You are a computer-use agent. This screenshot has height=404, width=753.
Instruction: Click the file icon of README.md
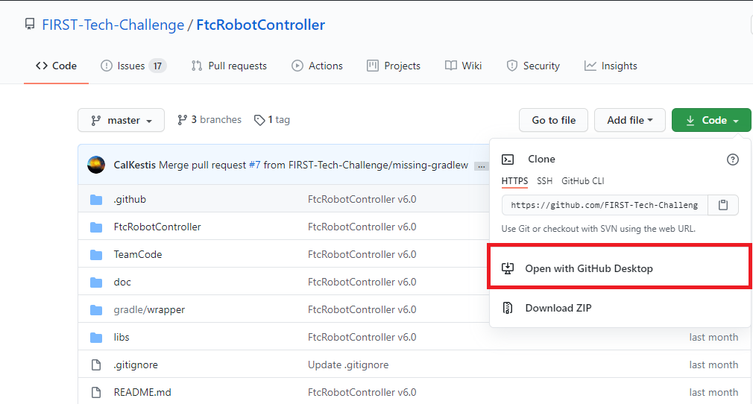[96, 393]
